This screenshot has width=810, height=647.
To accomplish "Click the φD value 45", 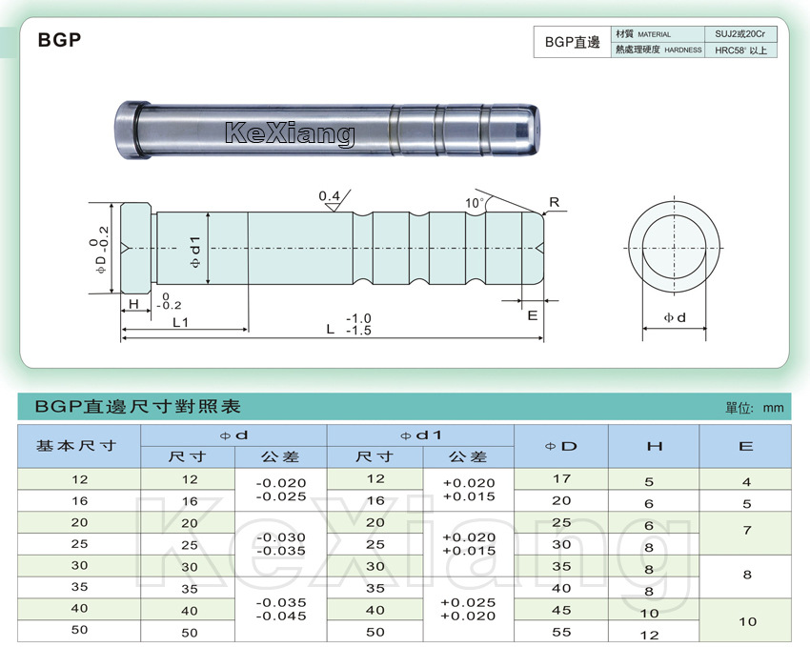I will 561,610.
